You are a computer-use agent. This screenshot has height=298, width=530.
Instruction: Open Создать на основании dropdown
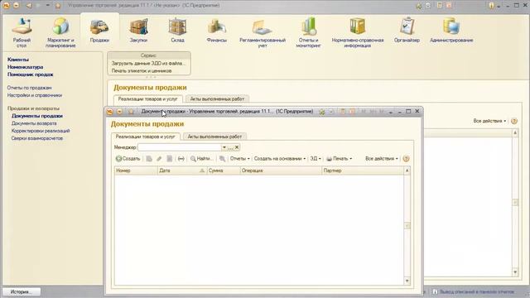click(280, 158)
